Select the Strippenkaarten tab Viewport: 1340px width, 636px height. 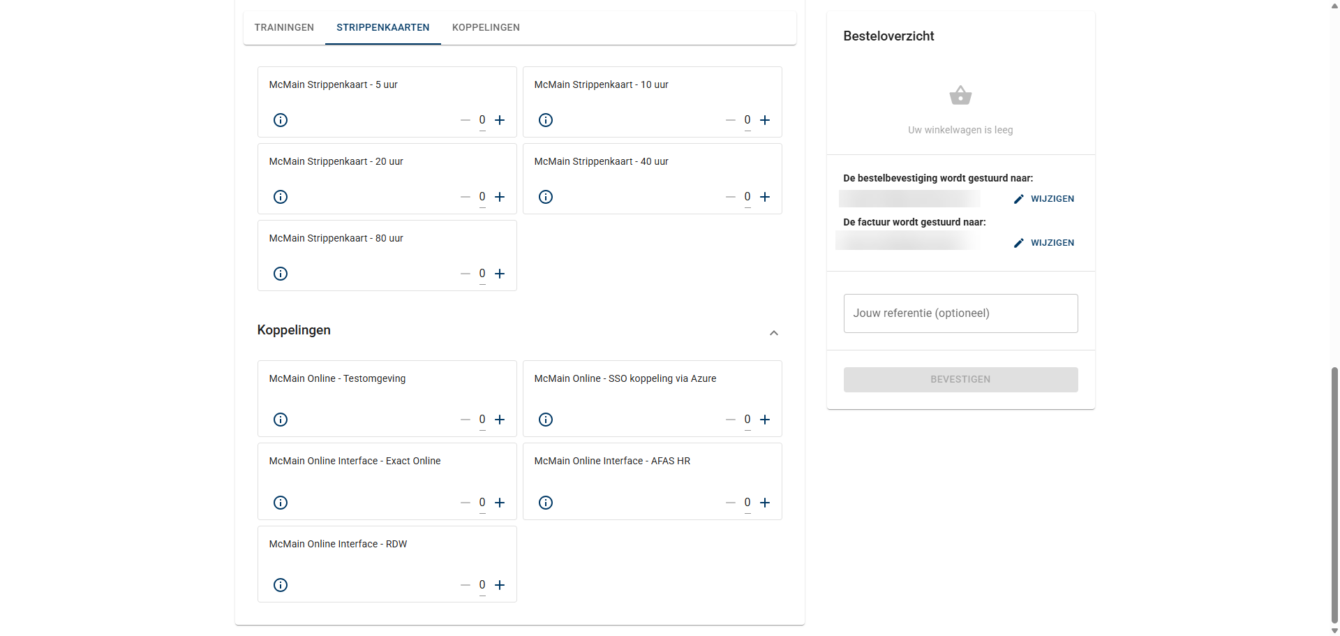click(x=382, y=28)
